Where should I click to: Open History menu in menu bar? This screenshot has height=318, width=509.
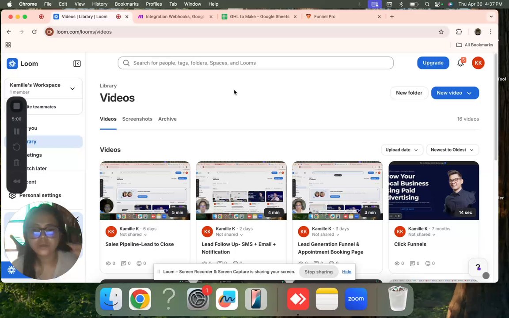pyautogui.click(x=100, y=4)
